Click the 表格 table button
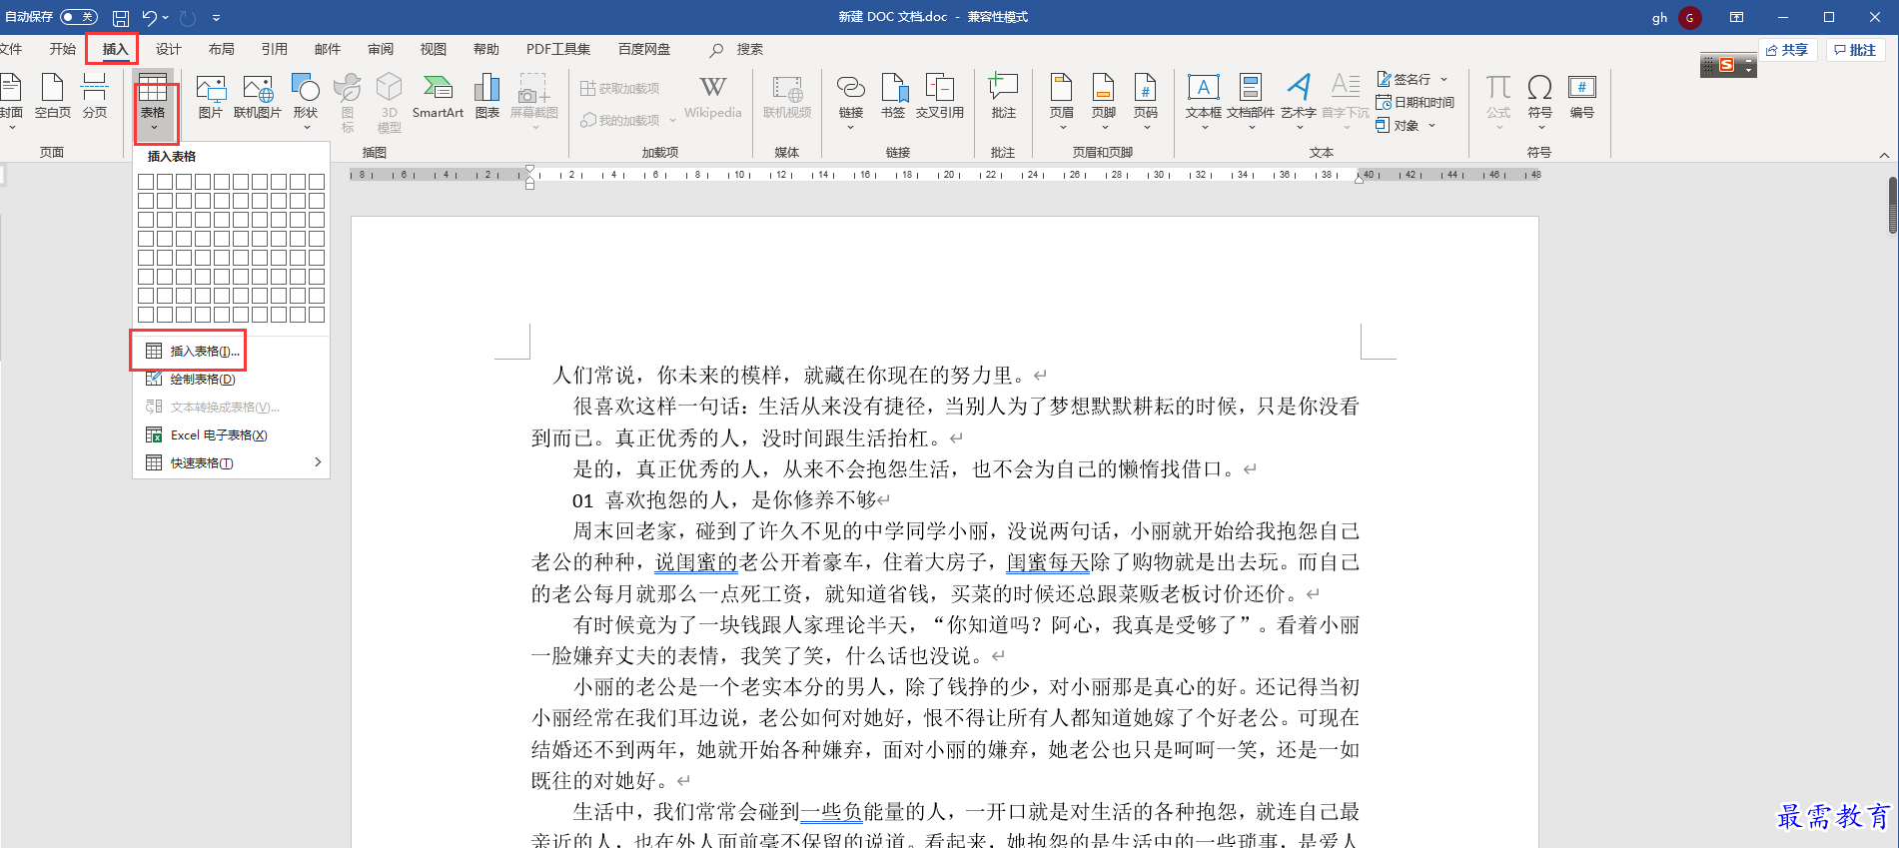1899x848 pixels. point(153,103)
